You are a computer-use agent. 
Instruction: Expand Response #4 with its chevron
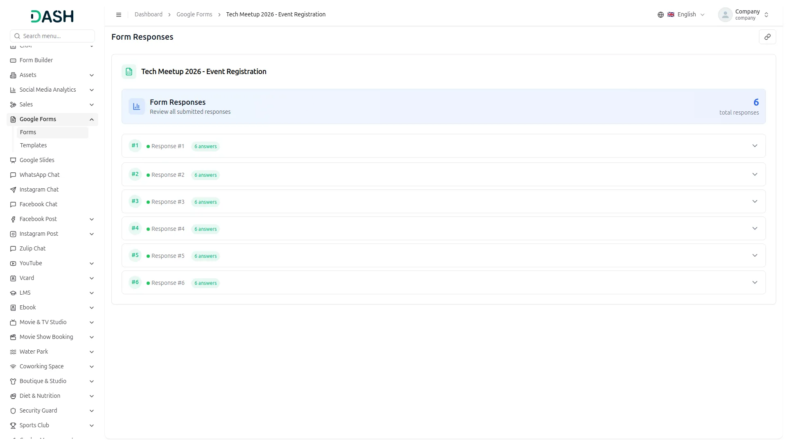(x=754, y=228)
